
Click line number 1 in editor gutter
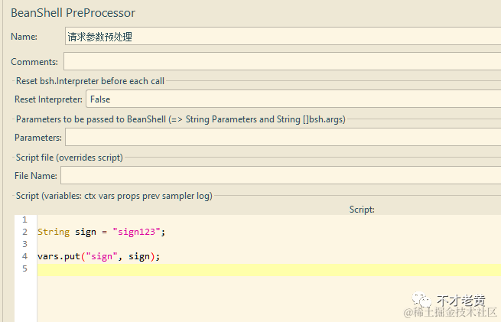pyautogui.click(x=24, y=220)
